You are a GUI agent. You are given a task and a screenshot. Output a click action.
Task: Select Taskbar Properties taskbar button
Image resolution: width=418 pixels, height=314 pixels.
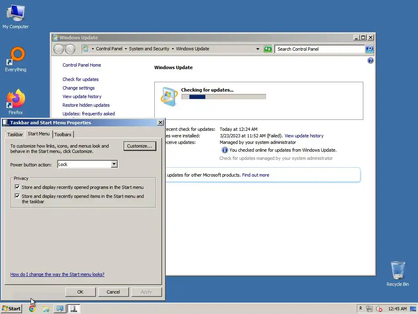74,309
